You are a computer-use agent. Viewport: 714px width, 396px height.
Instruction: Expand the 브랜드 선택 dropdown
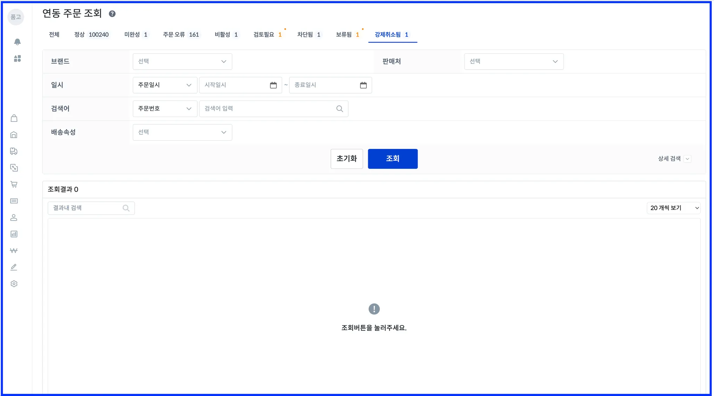pyautogui.click(x=182, y=62)
